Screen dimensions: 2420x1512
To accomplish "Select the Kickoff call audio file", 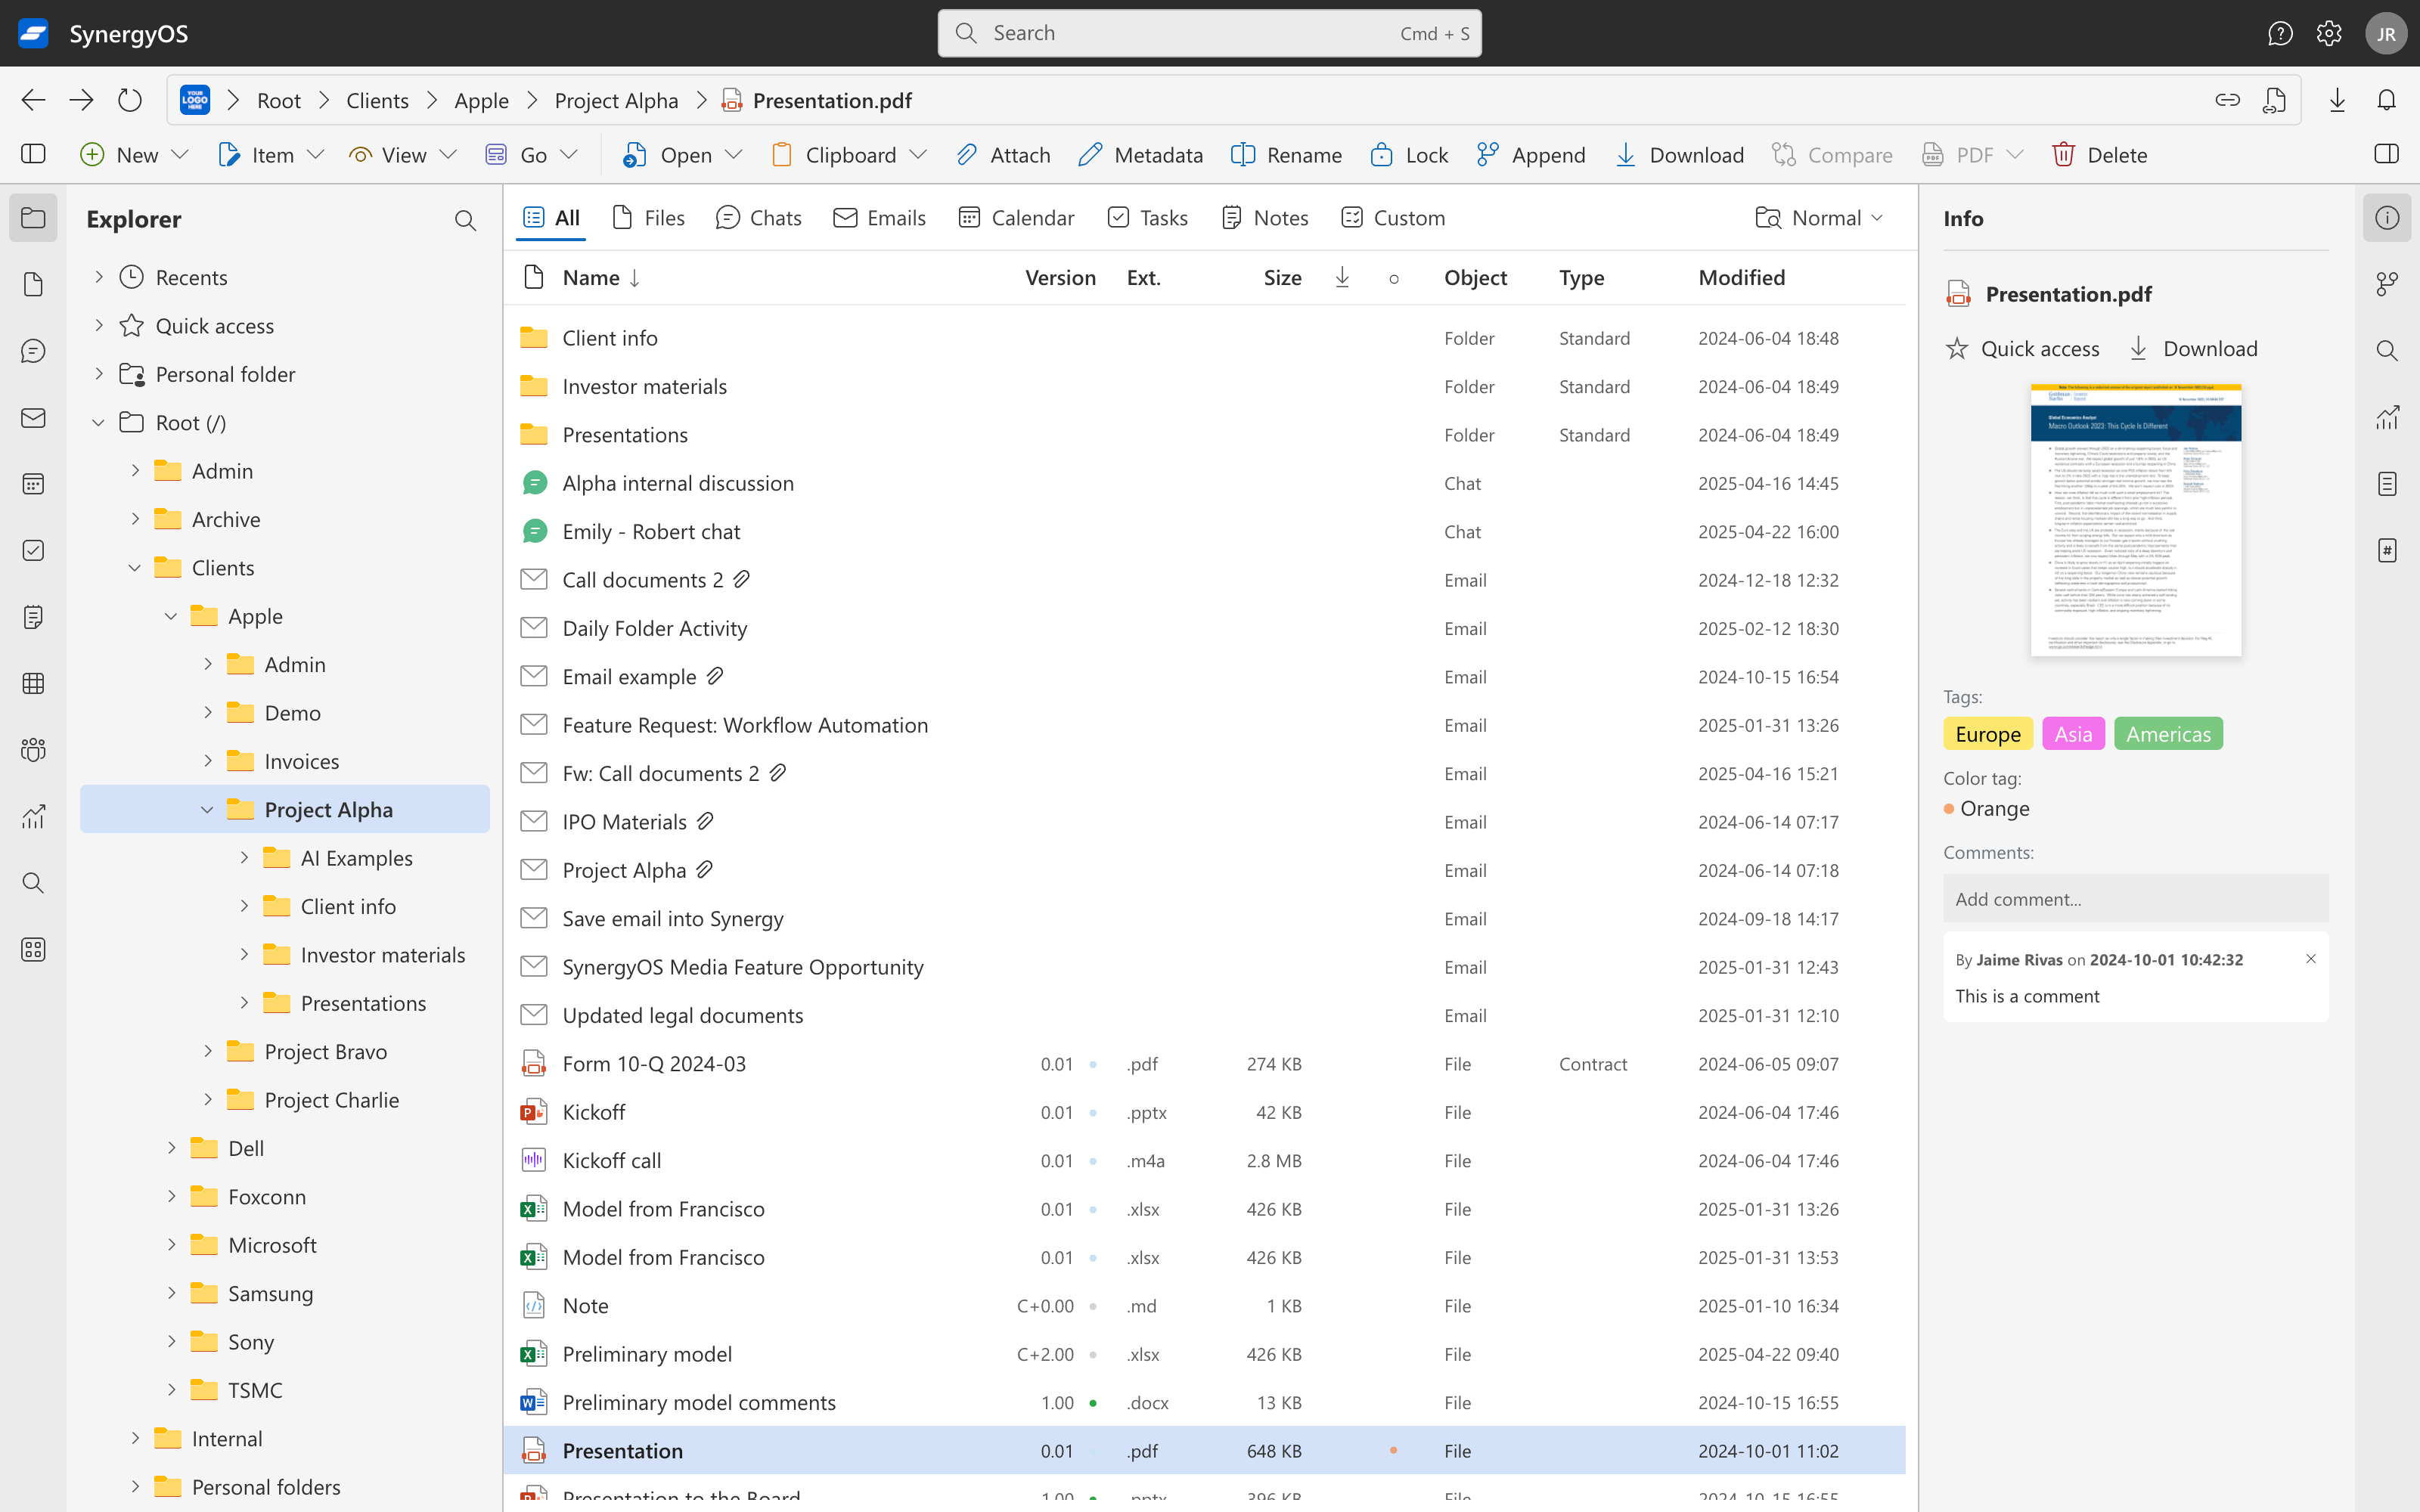I will coord(1204,1161).
